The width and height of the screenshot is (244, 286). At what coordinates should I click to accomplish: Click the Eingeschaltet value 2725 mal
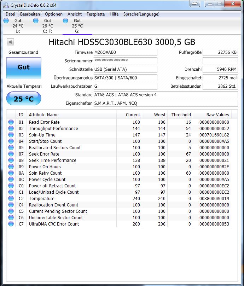[220, 78]
